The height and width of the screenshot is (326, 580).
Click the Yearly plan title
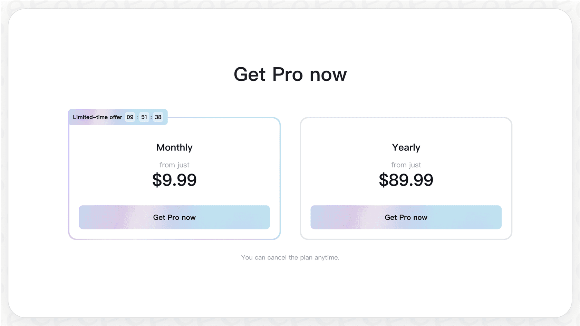pyautogui.click(x=406, y=147)
